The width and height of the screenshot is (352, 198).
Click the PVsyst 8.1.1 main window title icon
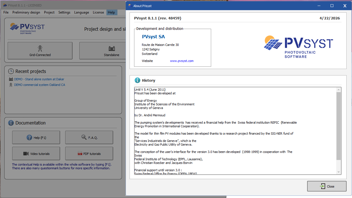click(x=5, y=5)
